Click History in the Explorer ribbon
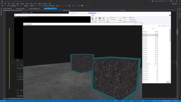 pos(125,22)
